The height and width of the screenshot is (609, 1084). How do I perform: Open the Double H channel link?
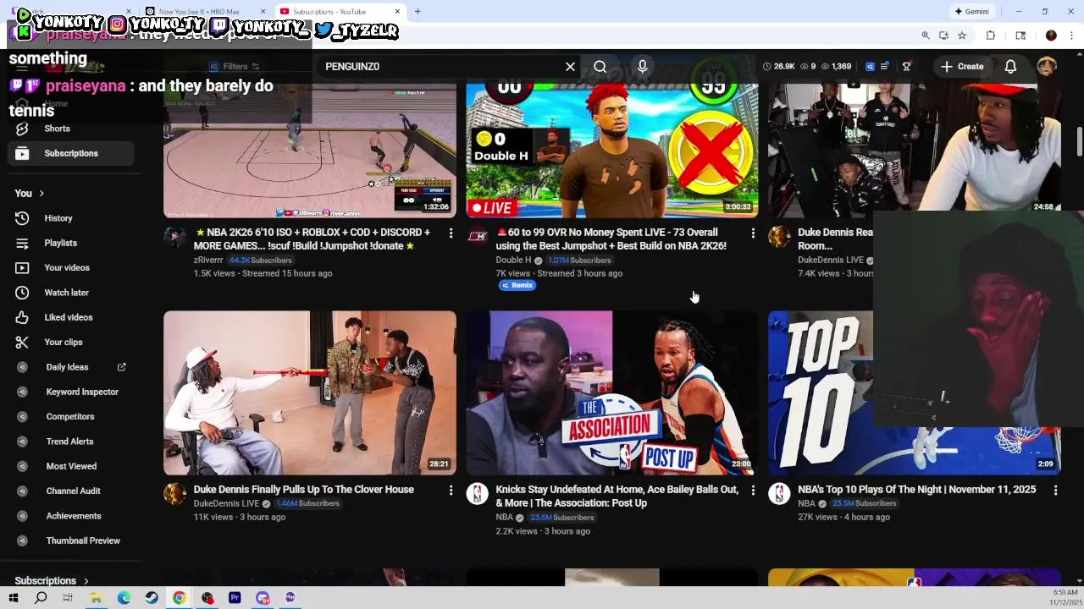click(x=513, y=261)
